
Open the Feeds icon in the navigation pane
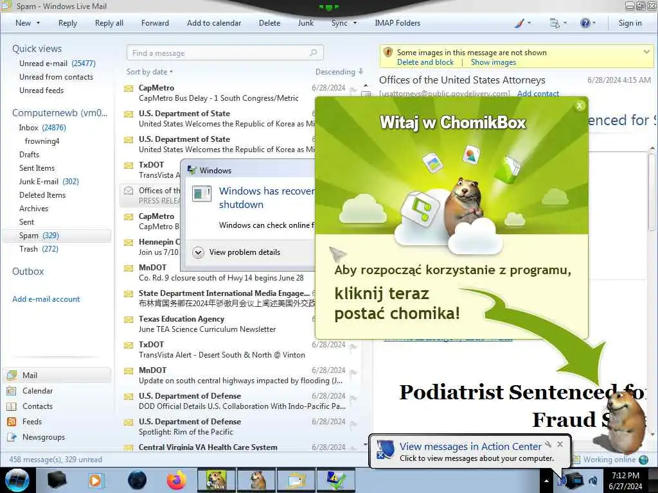(x=12, y=422)
